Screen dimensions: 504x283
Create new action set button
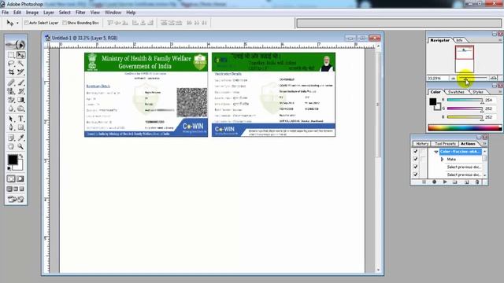pyautogui.click(x=455, y=182)
